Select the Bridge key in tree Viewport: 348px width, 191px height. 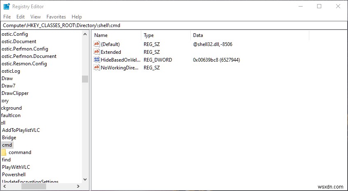pyautogui.click(x=9, y=138)
